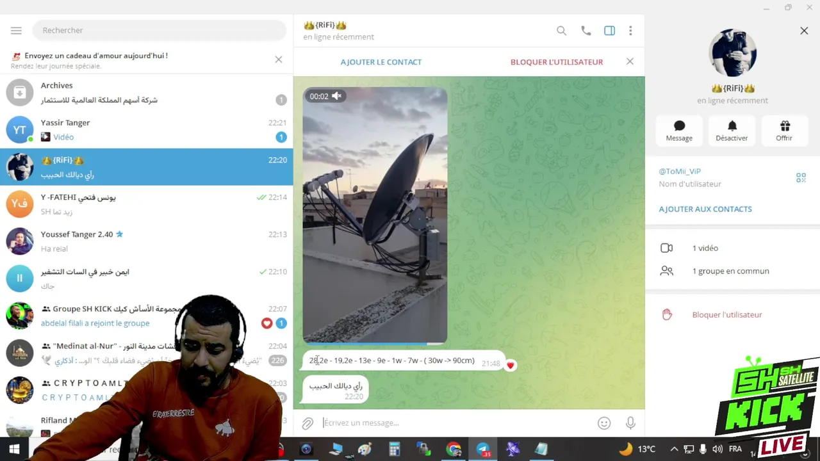Click Désactiver notifications bell
Screen dimensions: 820x461
pos(732,131)
